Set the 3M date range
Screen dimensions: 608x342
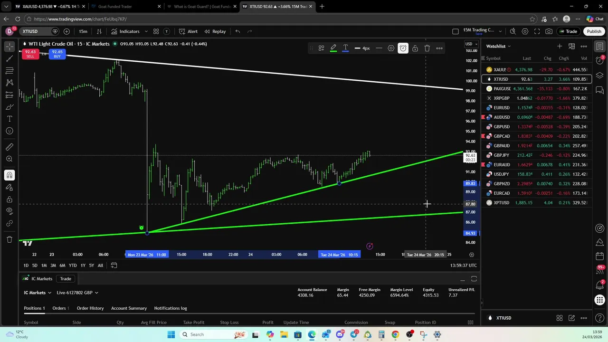(x=53, y=266)
